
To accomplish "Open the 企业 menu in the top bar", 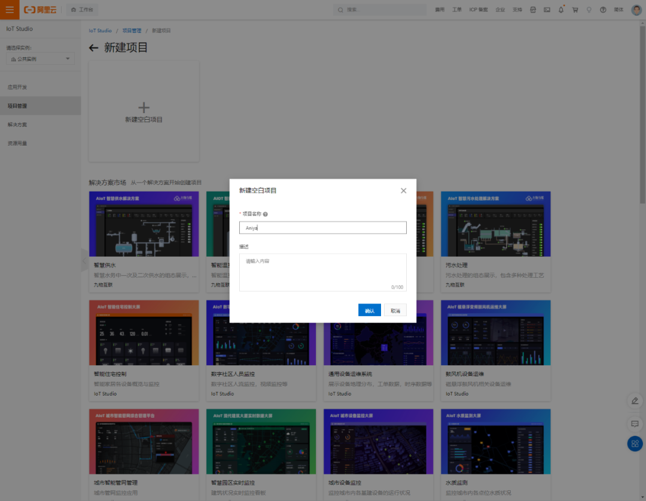I will pos(500,10).
